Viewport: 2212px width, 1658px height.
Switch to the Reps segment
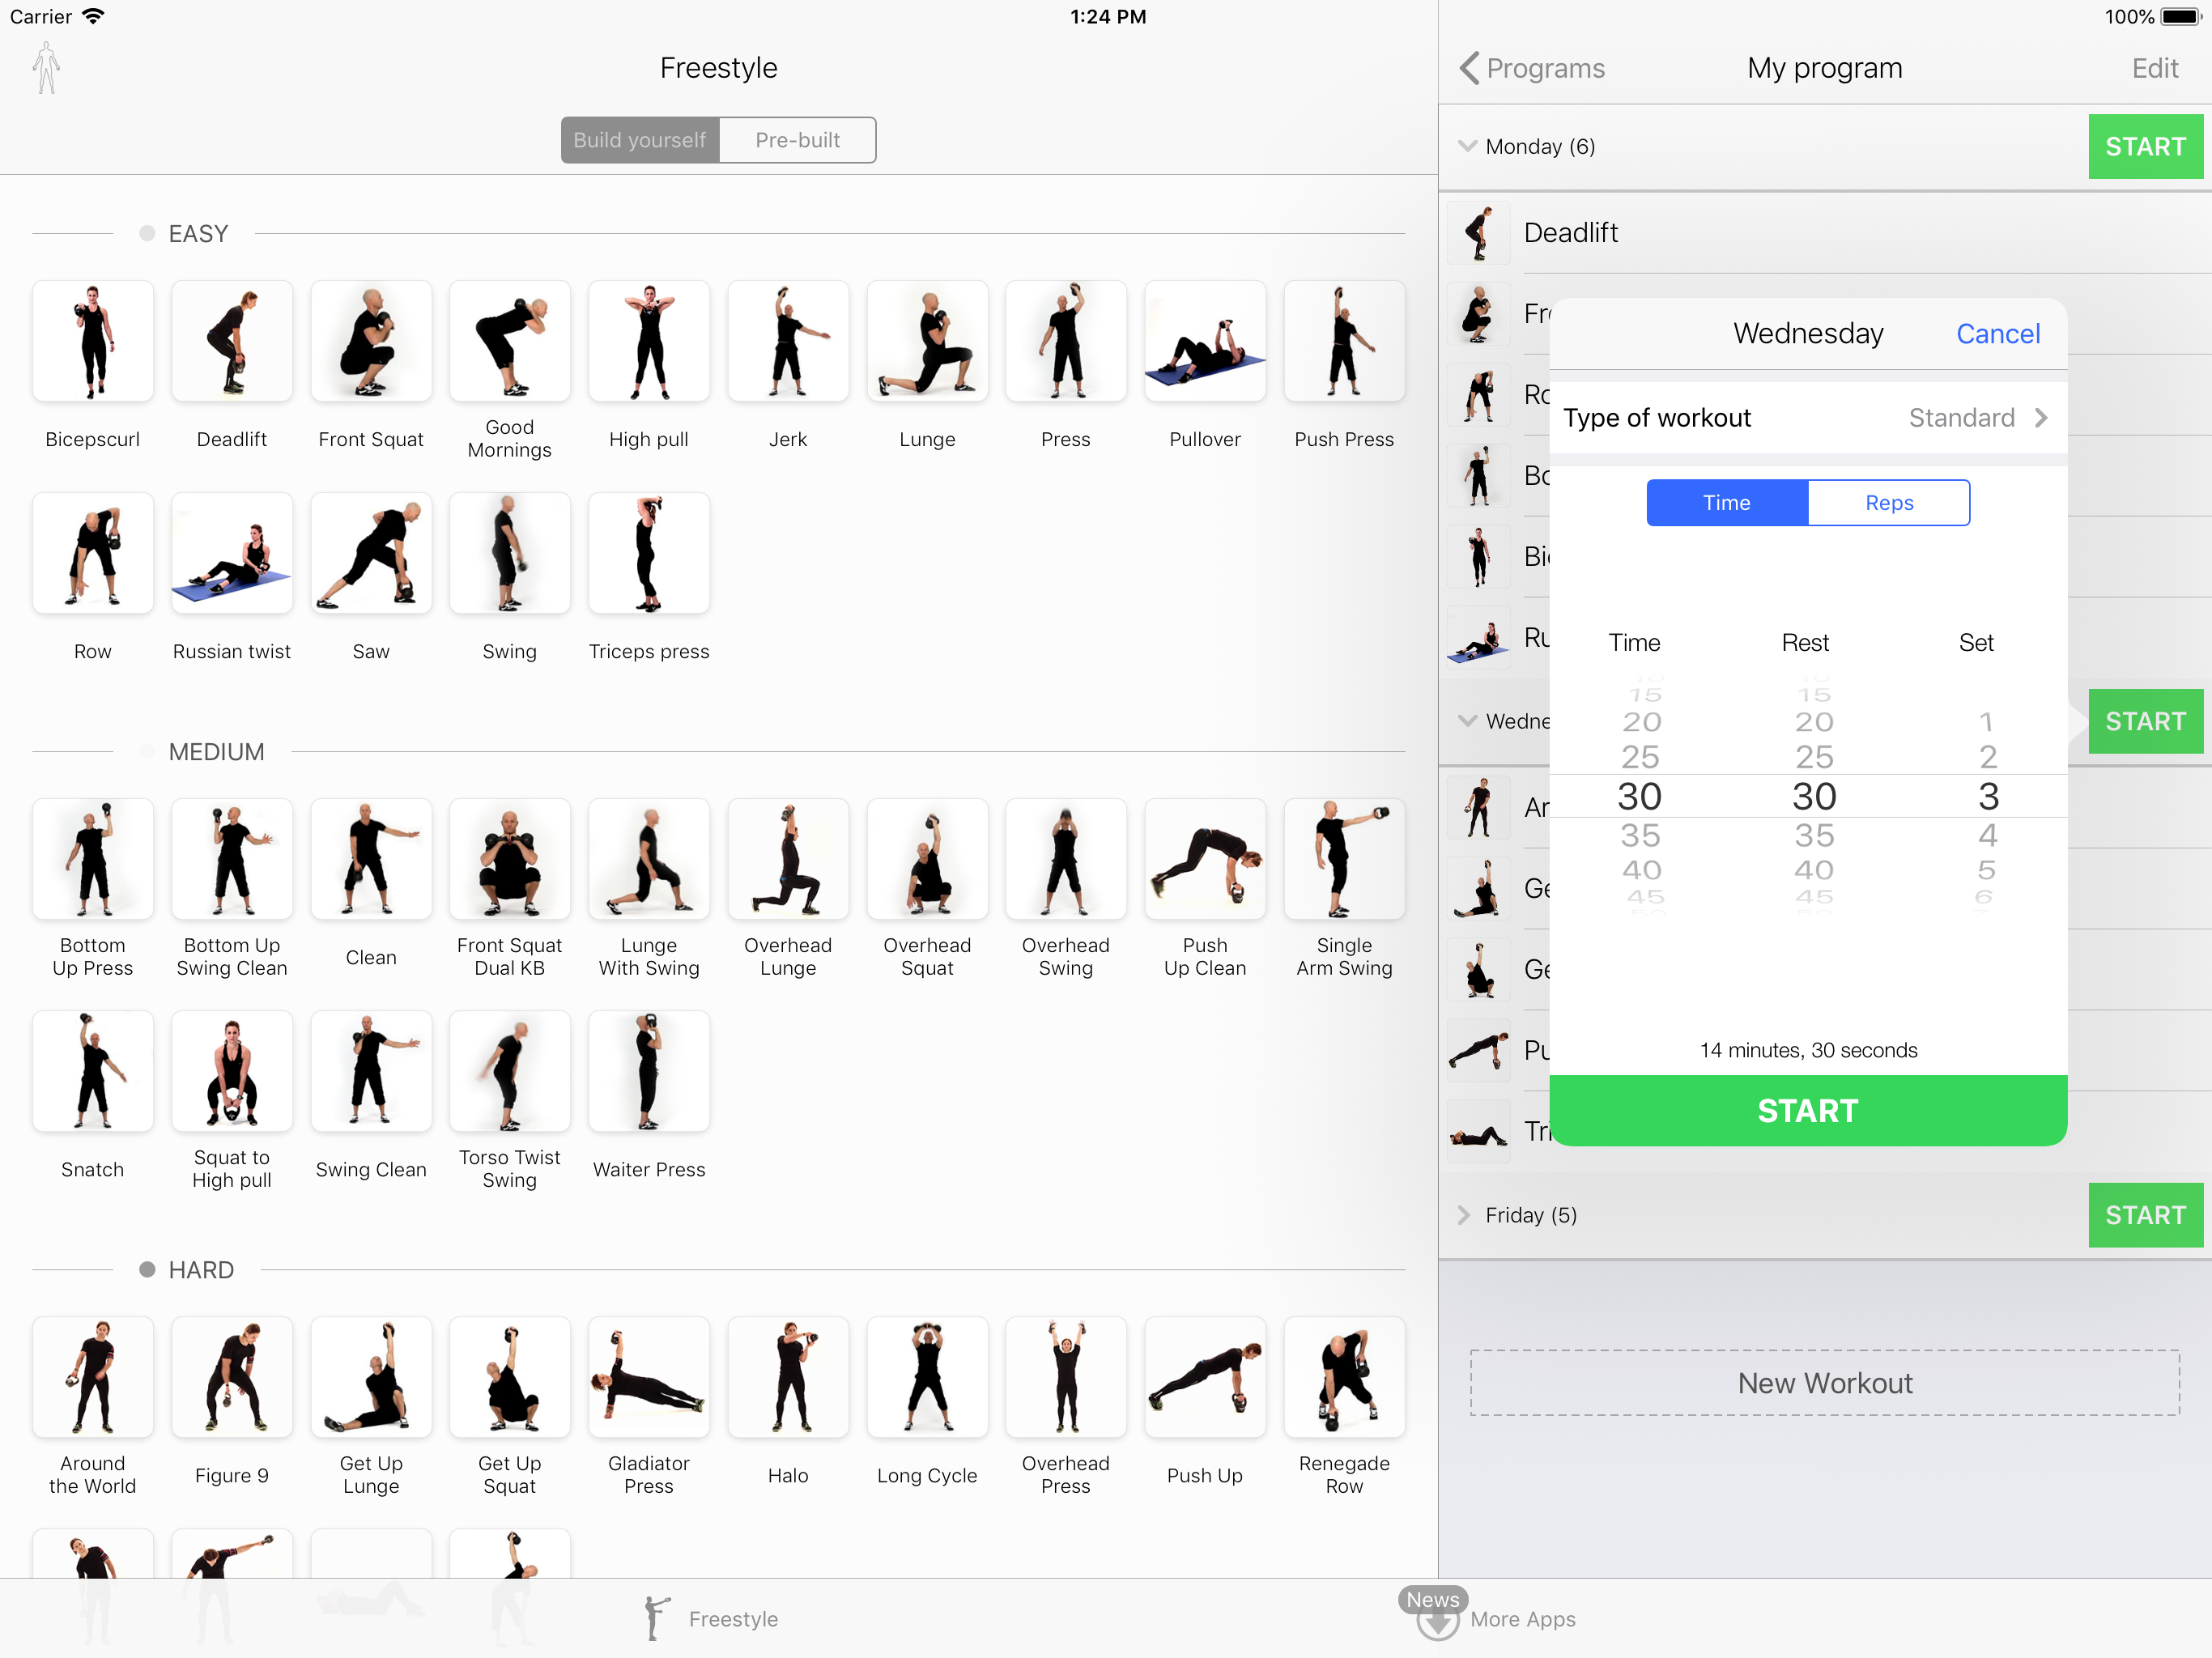(x=1888, y=503)
